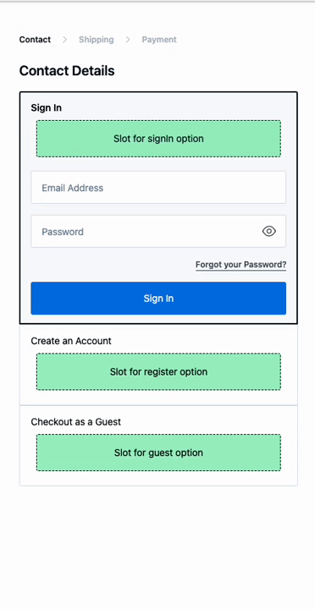Open the Contact breadcrumb step
Screen dimensions: 315x609
pos(35,40)
